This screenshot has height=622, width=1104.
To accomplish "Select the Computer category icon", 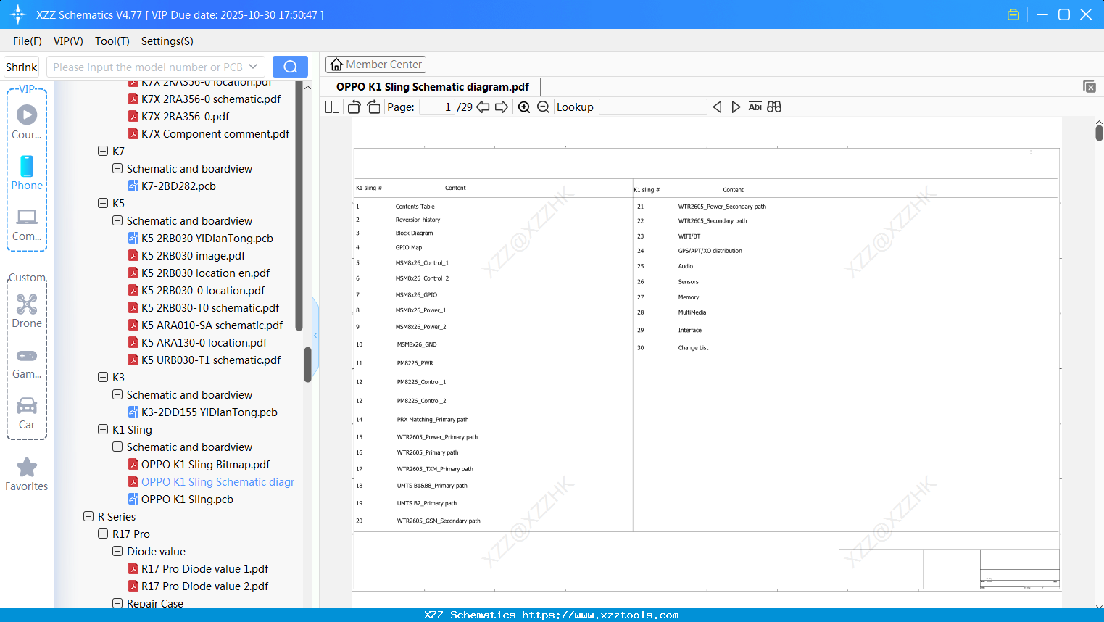I will click(27, 224).
